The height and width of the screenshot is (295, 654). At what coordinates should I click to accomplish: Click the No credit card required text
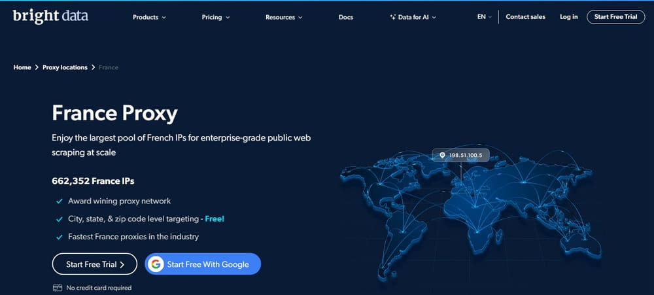[99, 288]
